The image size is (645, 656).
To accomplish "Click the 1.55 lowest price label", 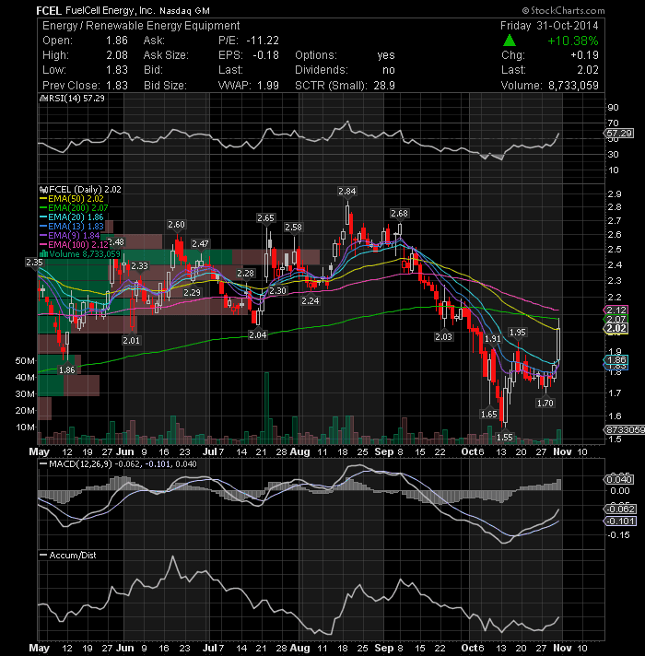I will [x=504, y=438].
